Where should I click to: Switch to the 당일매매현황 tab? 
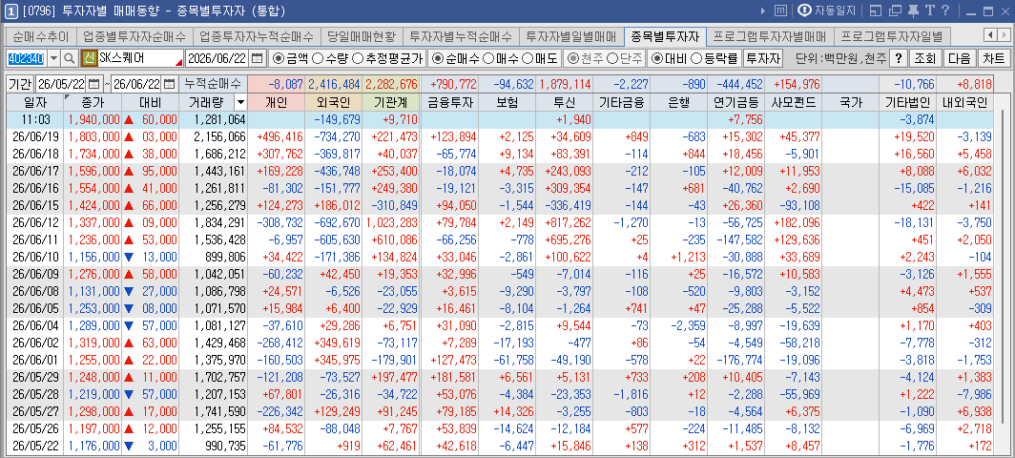[x=362, y=35]
